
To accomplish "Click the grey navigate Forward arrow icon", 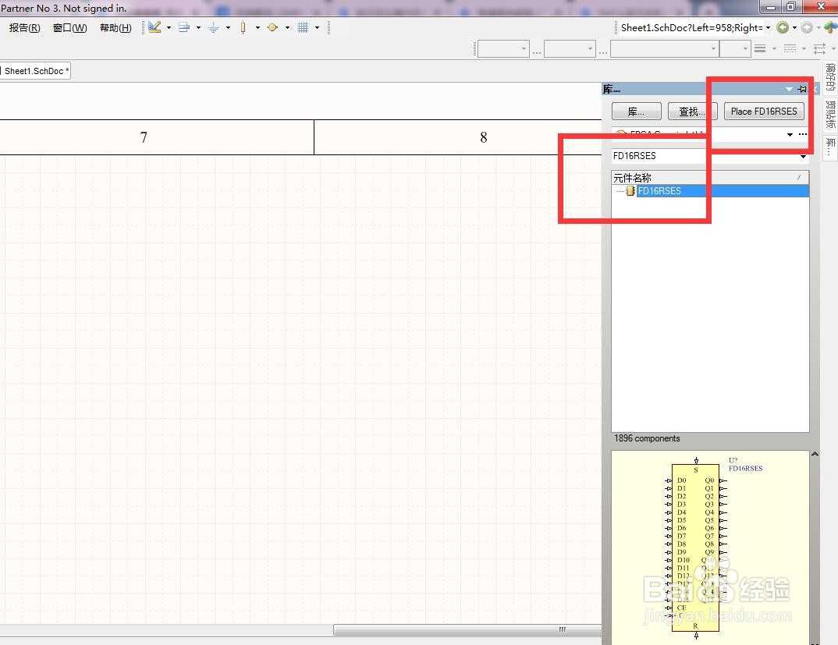I will pyautogui.click(x=807, y=27).
